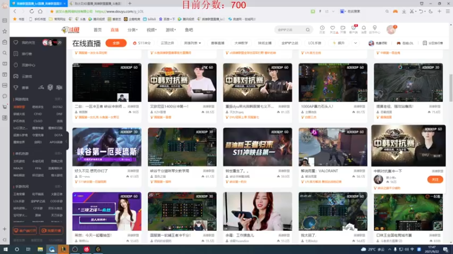Open 云游戏 gamepad icon in sidebar

click(x=16, y=76)
